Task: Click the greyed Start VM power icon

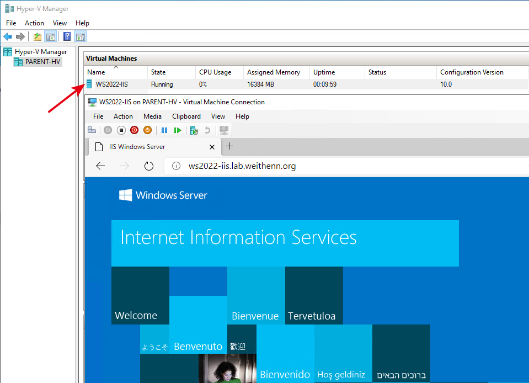Action: 108,130
